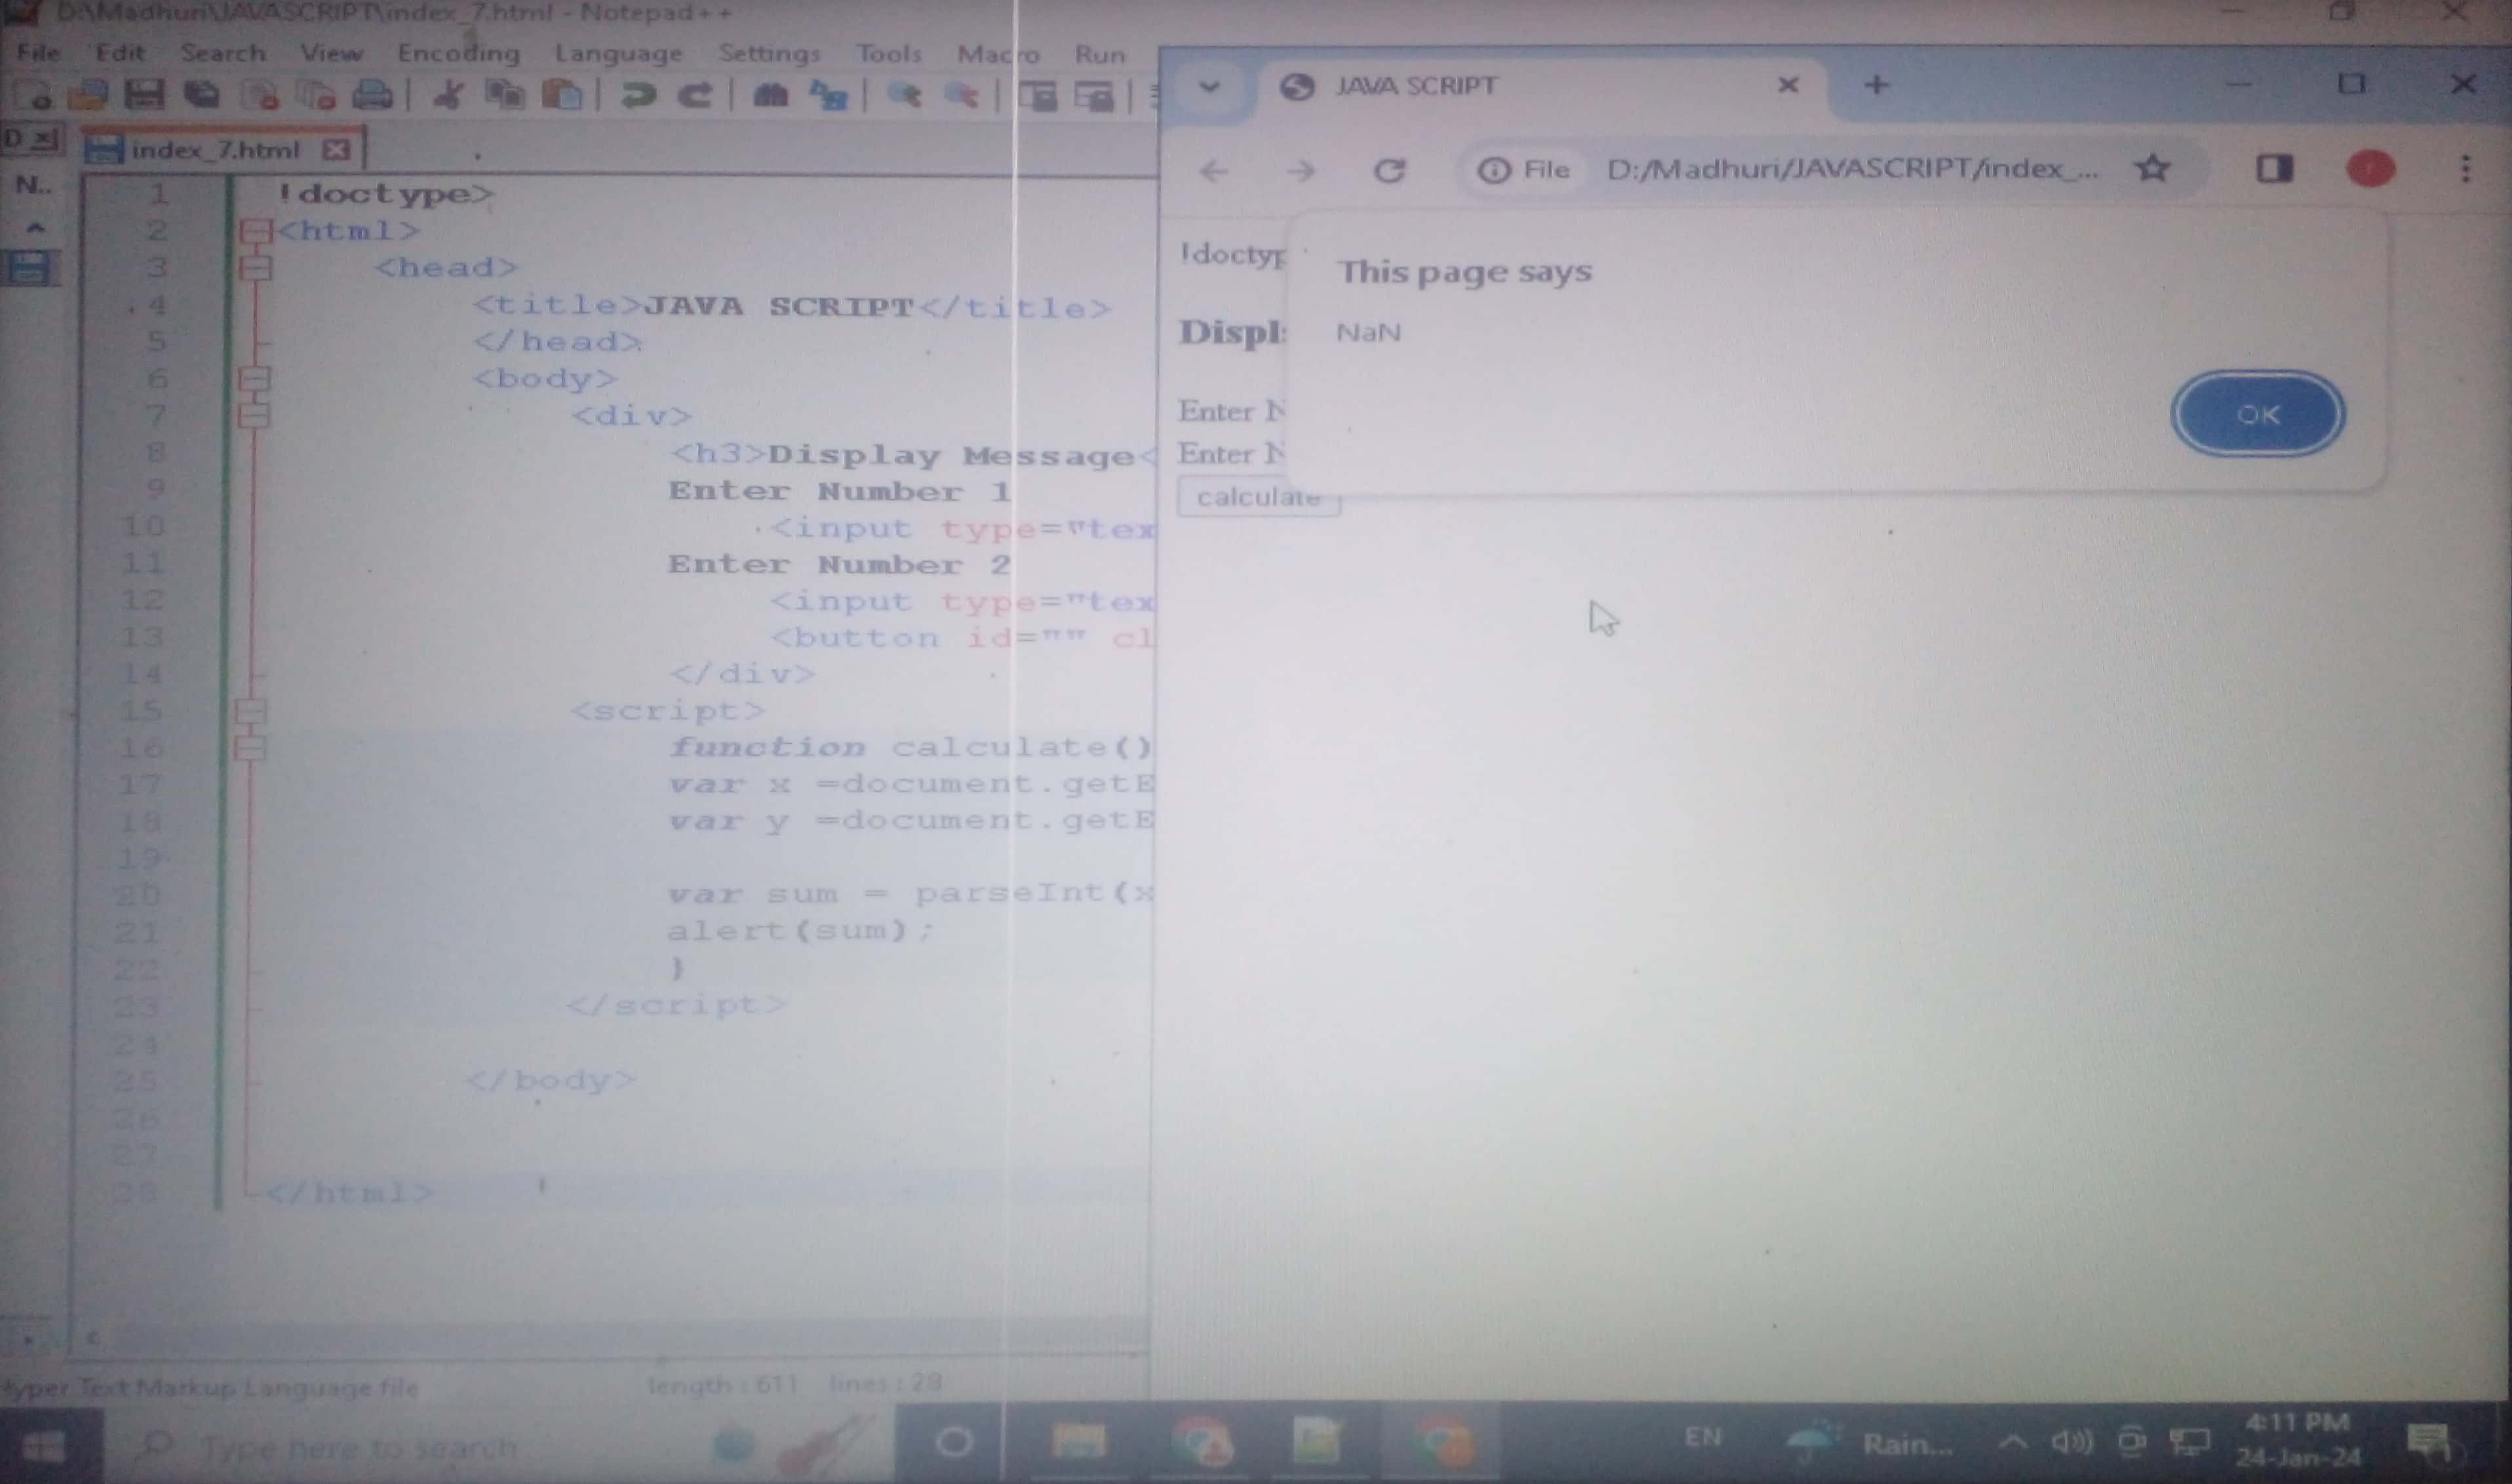Click the Undo arrow in the toolbar

pos(637,95)
